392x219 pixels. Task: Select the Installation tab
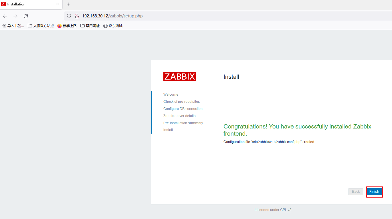tap(31, 4)
